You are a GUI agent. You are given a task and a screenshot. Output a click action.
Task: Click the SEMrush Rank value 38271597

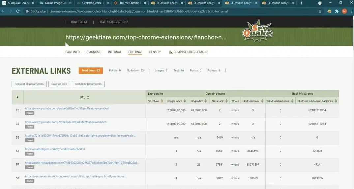[x=252, y=165]
